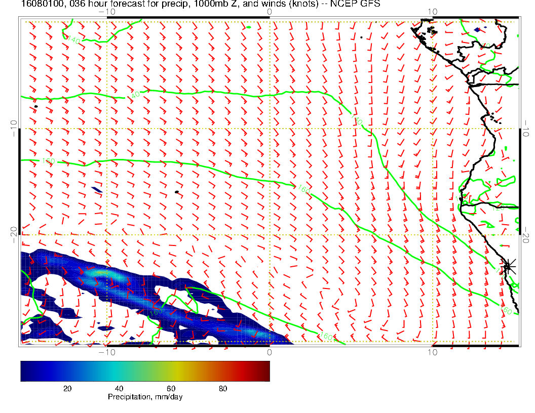The height and width of the screenshot is (413, 535).
Task: Click the colorbar tick label 20
Action: (x=67, y=389)
